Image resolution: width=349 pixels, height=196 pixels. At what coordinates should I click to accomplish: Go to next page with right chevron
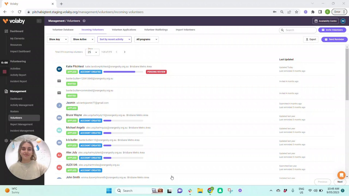coord(125,52)
